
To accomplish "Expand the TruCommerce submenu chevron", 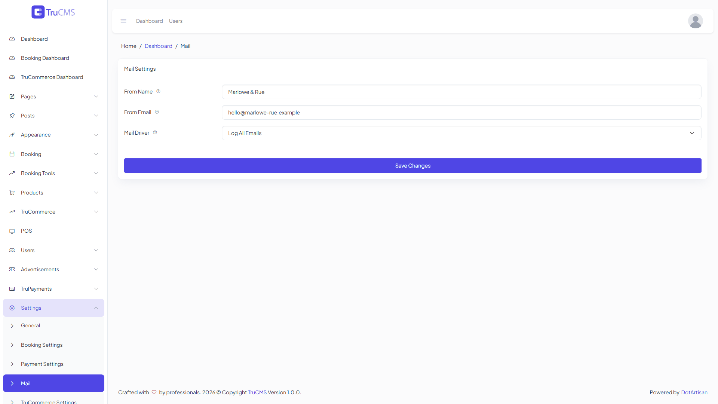I will 96,212.
